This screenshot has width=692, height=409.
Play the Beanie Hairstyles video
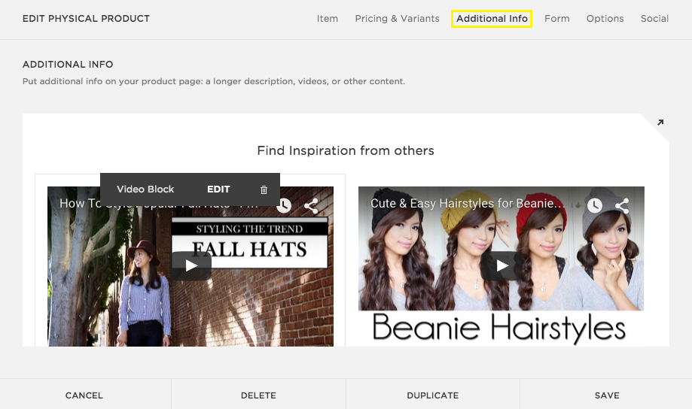pos(501,265)
